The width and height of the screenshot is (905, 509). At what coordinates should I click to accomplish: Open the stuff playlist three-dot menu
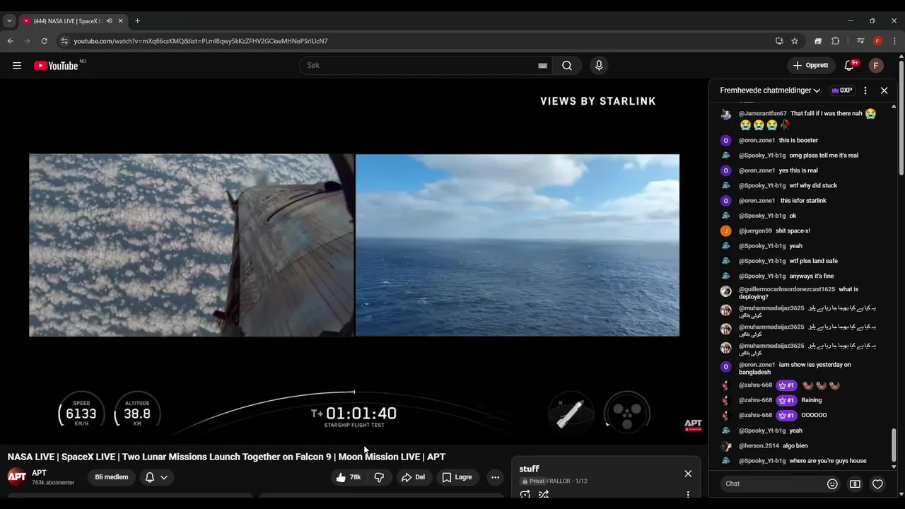[x=688, y=495]
